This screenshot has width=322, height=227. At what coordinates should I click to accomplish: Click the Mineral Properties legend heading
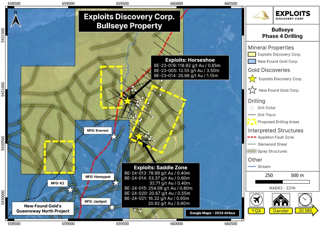click(271, 48)
